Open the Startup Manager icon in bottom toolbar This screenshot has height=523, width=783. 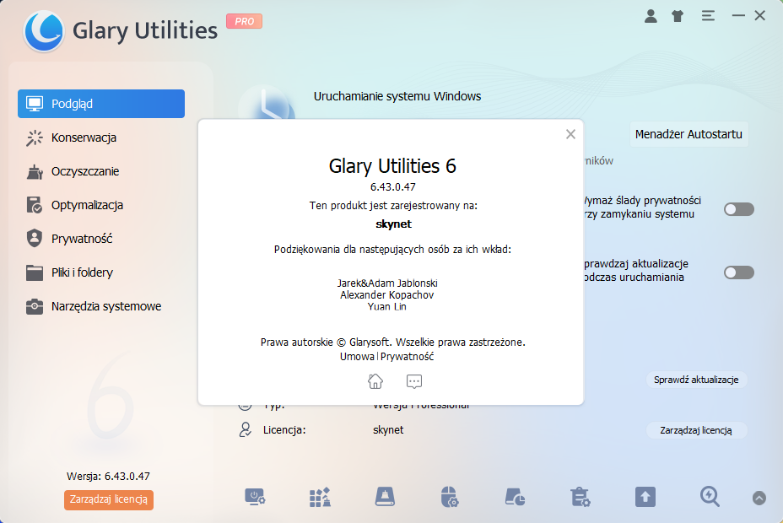coord(255,497)
